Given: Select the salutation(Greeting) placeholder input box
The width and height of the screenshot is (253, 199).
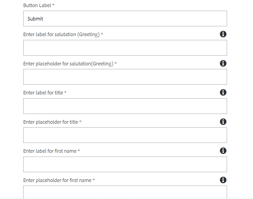Looking at the screenshot, I should 125,77.
